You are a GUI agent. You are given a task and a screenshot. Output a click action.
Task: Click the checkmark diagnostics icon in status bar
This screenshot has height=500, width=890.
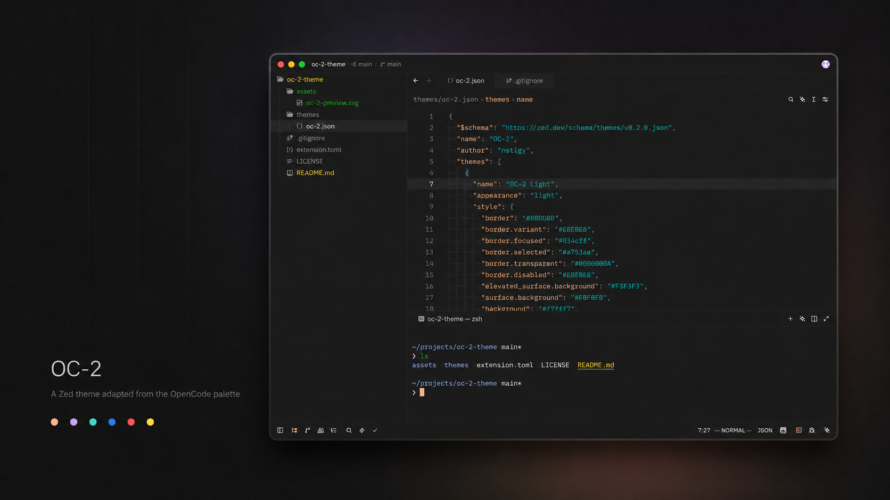click(375, 430)
